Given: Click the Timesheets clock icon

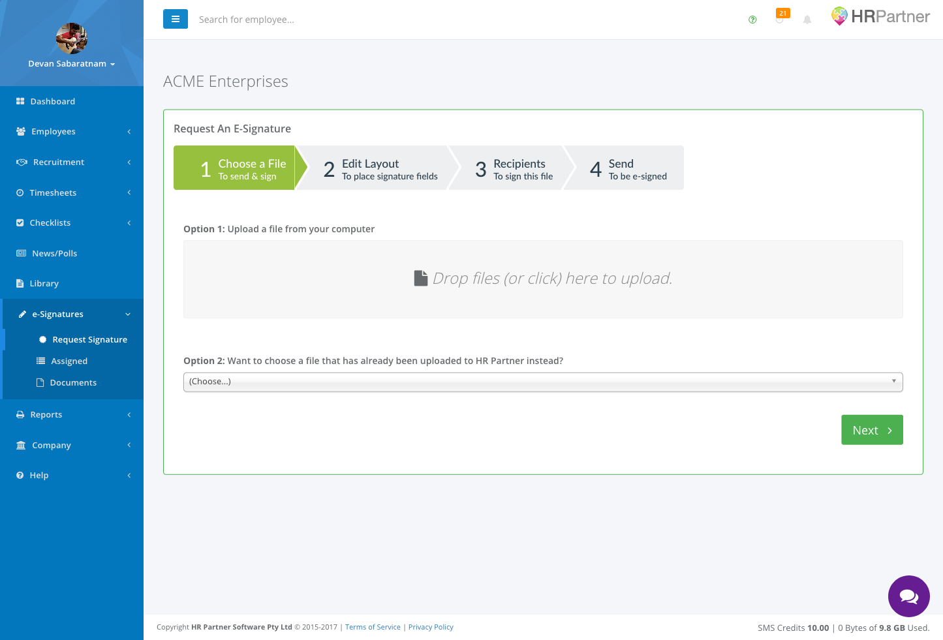Looking at the screenshot, I should pos(20,192).
